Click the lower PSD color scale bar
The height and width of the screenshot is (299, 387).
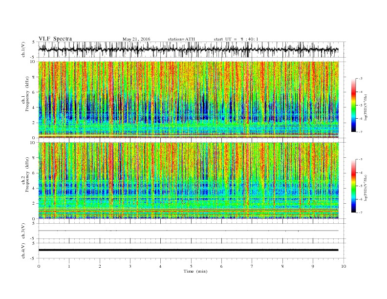coord(353,186)
